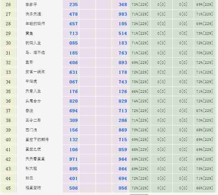The image size is (218, 195).
Task: Select number 105 in row 28
Action: pos(123,24)
